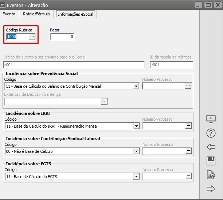223x200 pixels.
Task: Click '11 - Base de Cálculo do FGTS' value
Action: (32, 177)
